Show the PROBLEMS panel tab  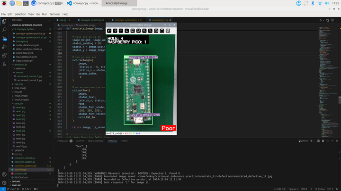[63, 141]
